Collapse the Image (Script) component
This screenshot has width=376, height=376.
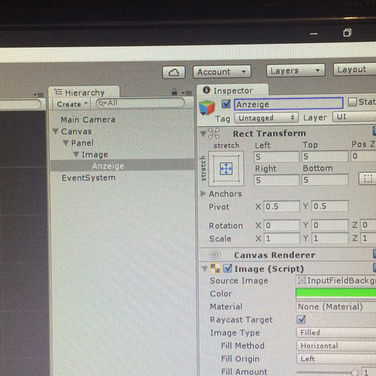click(204, 269)
